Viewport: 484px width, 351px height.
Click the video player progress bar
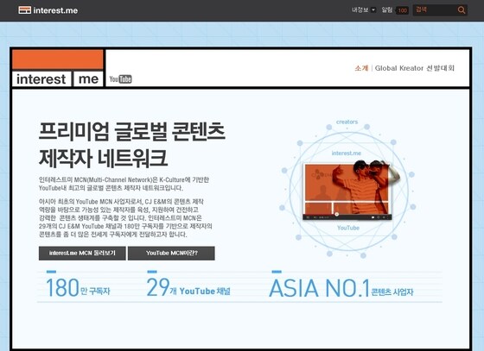(x=347, y=217)
